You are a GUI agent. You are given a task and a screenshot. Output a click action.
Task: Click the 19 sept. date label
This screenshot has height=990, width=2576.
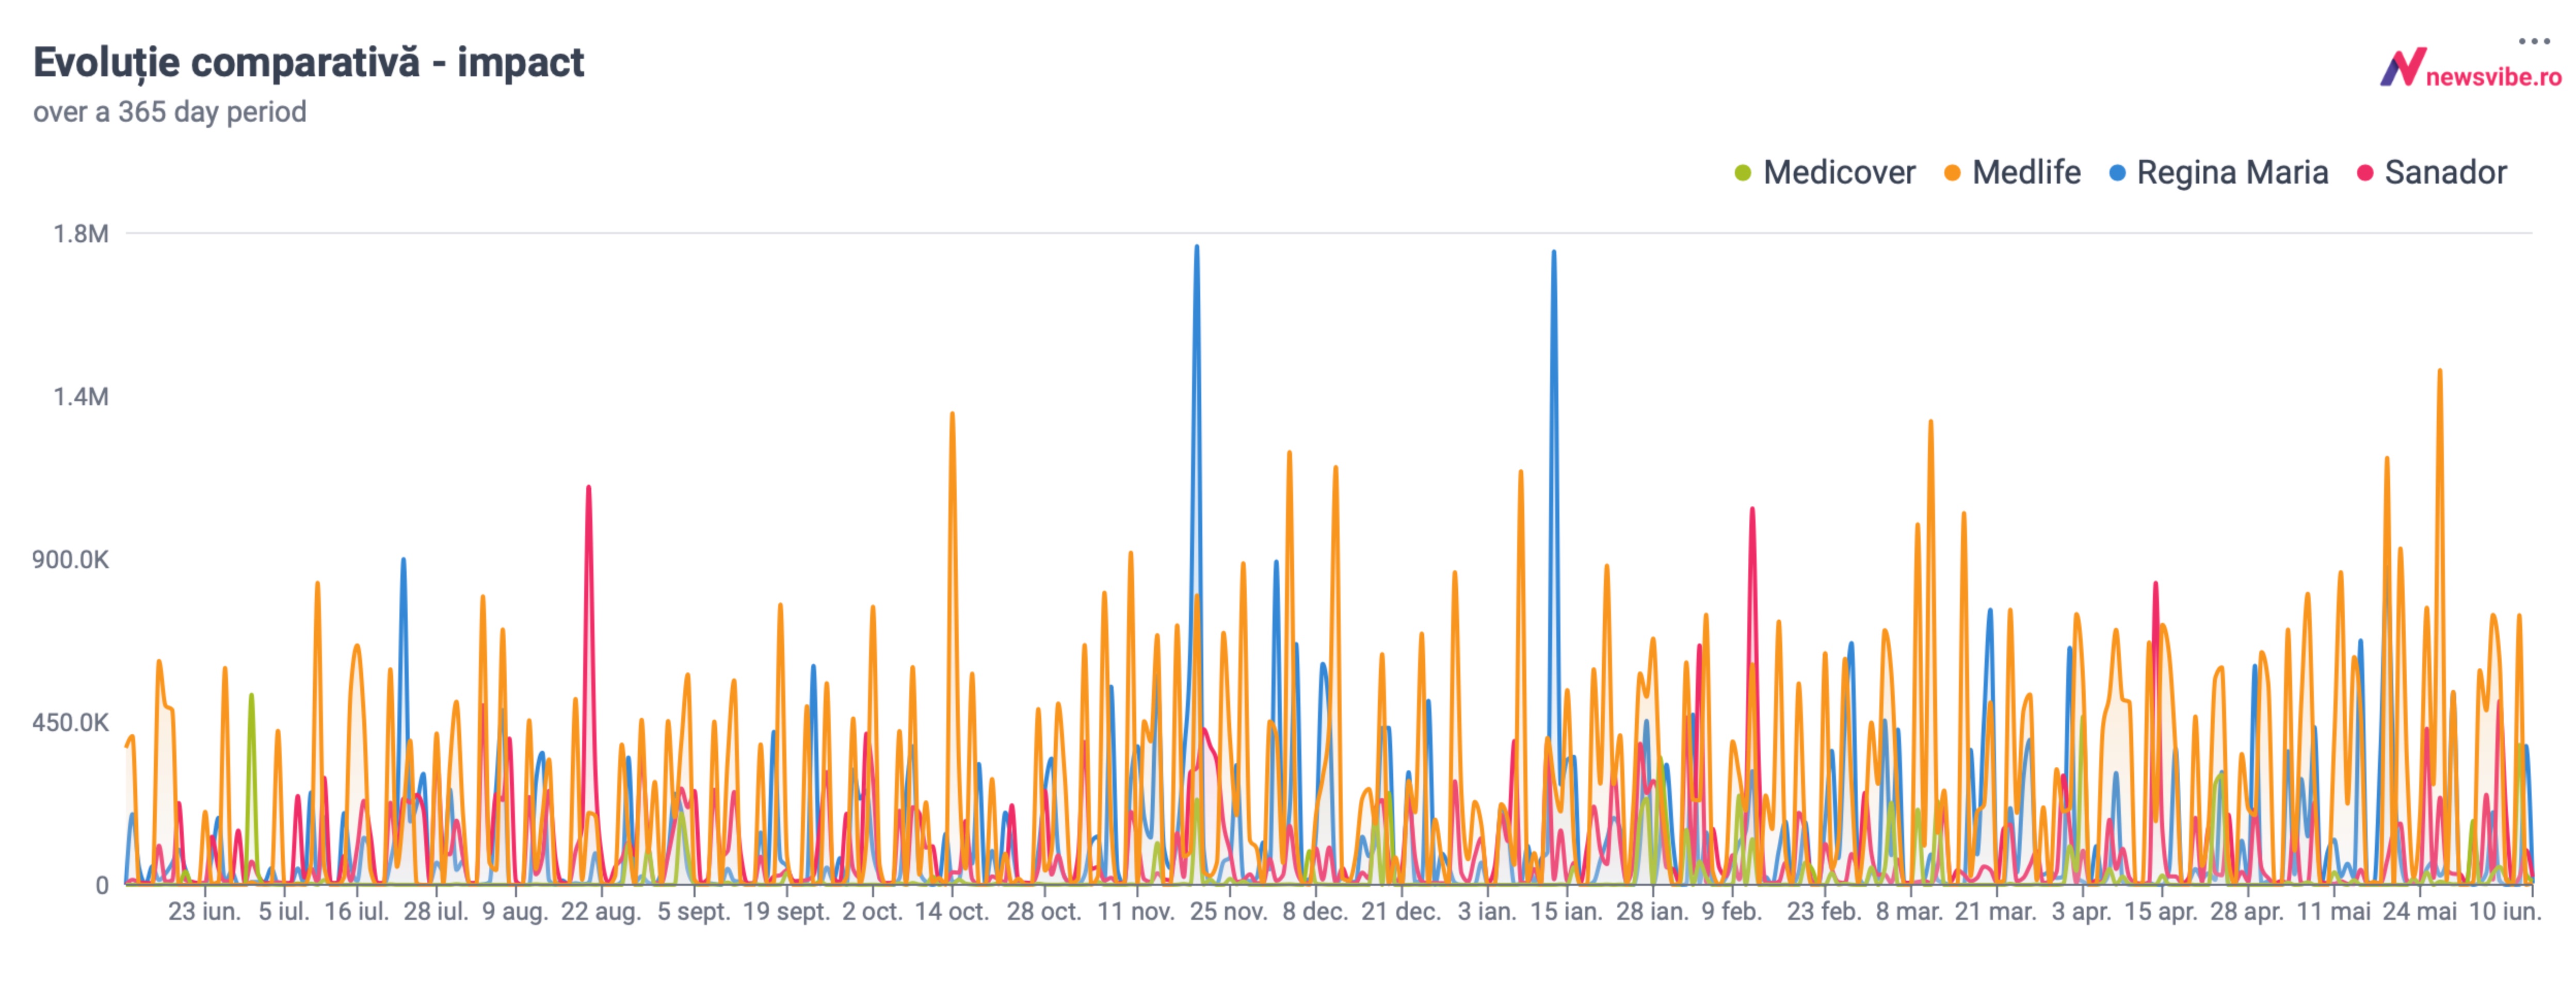coord(787,911)
